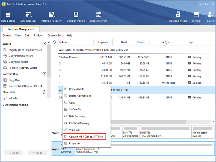Image resolution: width=216 pixels, height=162 pixels.
Task: Choose Partition Recovery from context menu
Action: (87, 123)
